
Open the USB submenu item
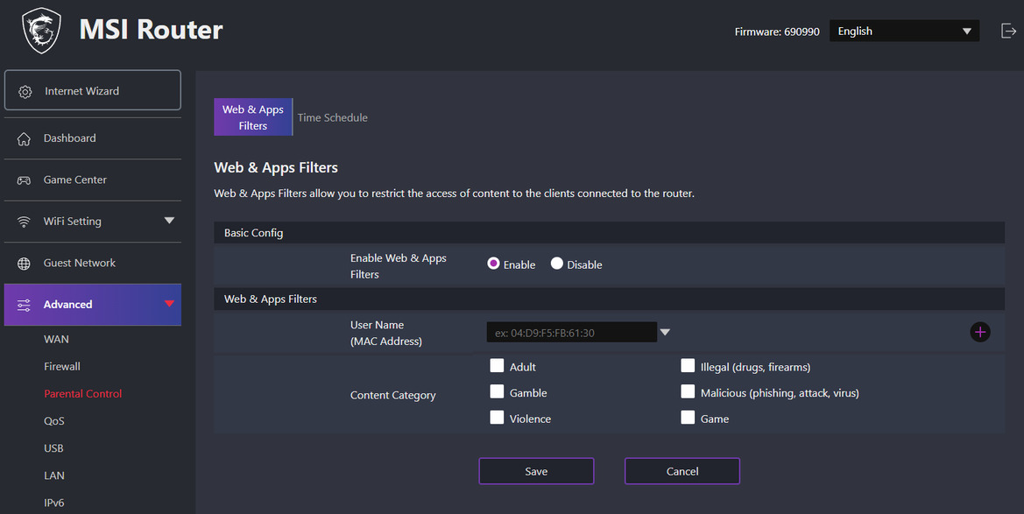coord(53,448)
